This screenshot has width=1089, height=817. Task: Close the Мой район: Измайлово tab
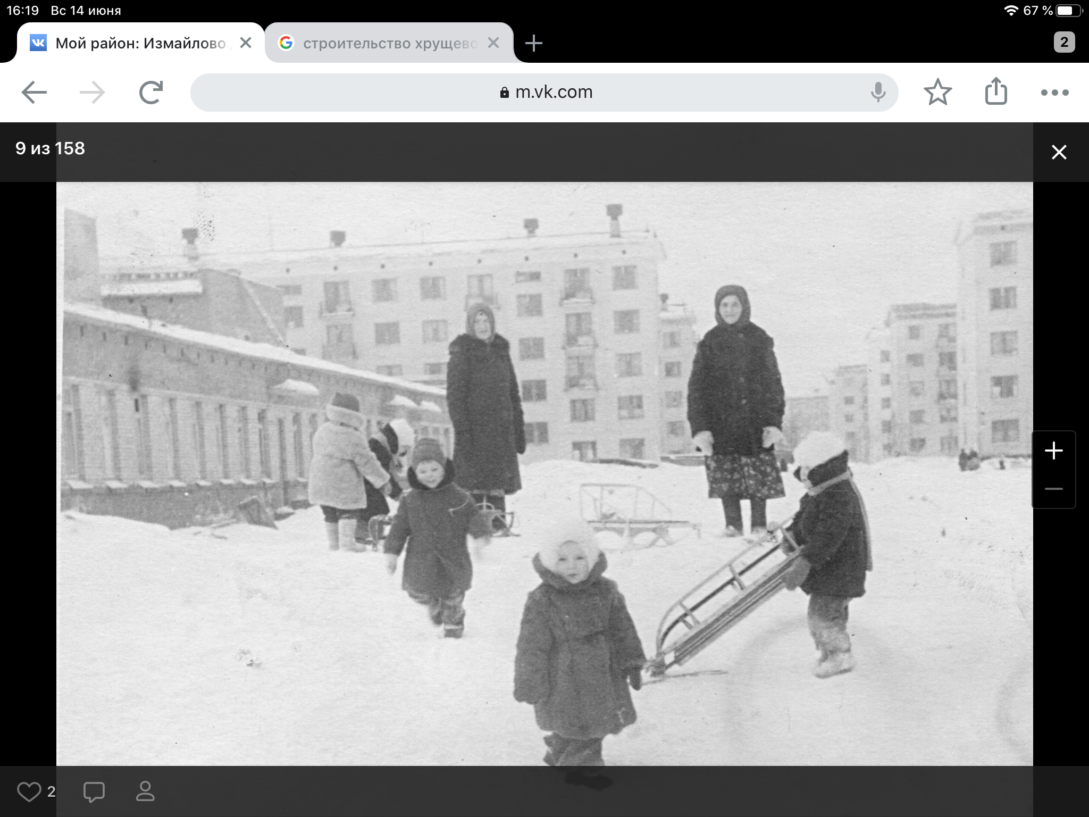tap(246, 43)
